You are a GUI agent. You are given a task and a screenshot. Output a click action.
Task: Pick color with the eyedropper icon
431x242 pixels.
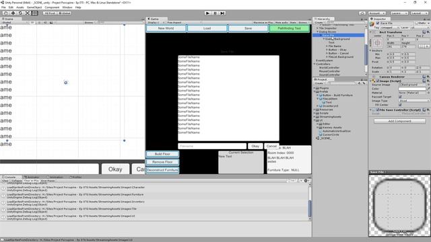tap(428, 89)
